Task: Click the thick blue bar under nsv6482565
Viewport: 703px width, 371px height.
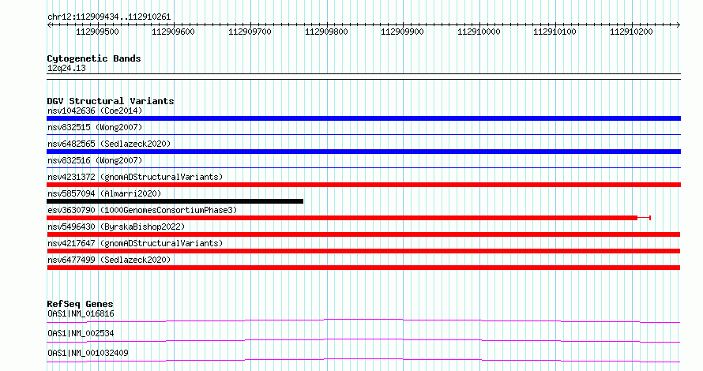Action: click(x=363, y=152)
